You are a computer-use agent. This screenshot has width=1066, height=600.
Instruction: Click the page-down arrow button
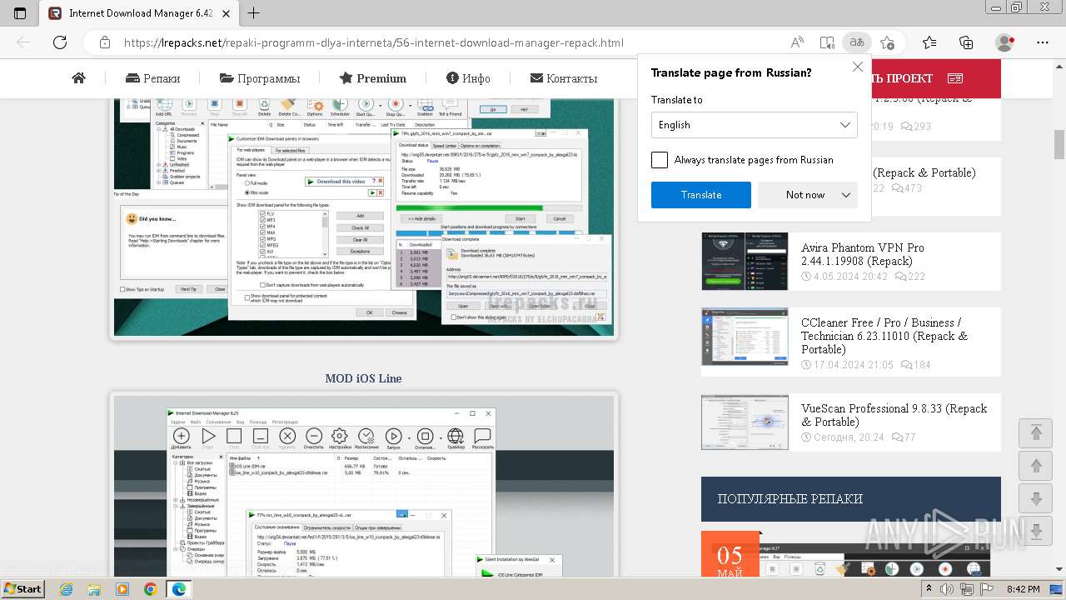coord(1036,498)
